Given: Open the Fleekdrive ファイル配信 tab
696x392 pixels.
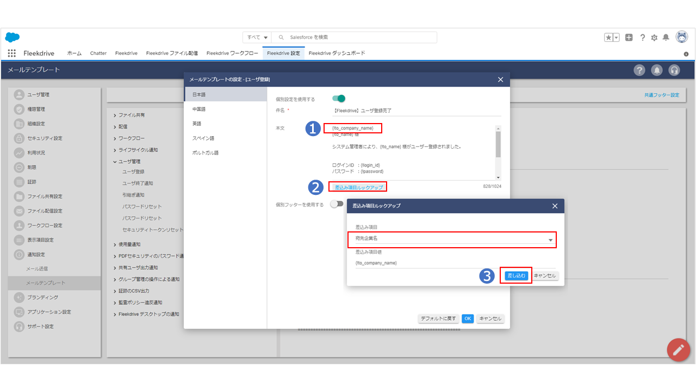Looking at the screenshot, I should 172,53.
